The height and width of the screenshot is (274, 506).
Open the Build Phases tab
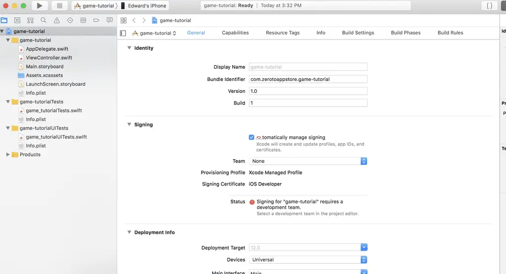tap(406, 33)
